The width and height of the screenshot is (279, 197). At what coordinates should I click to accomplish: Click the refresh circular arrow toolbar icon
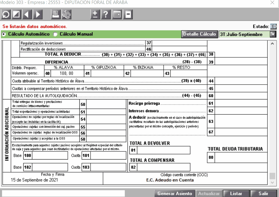[x=6, y=15]
